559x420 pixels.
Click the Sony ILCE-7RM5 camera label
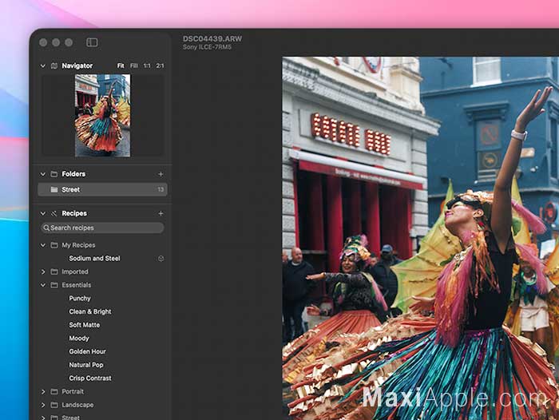pos(207,47)
